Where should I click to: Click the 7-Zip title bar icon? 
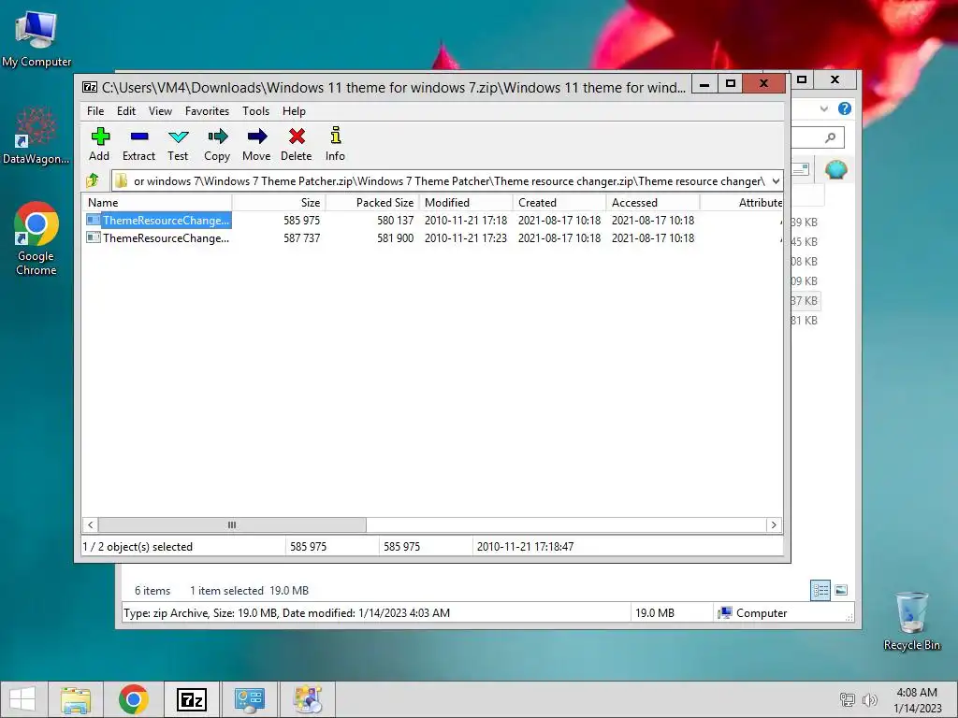click(90, 87)
